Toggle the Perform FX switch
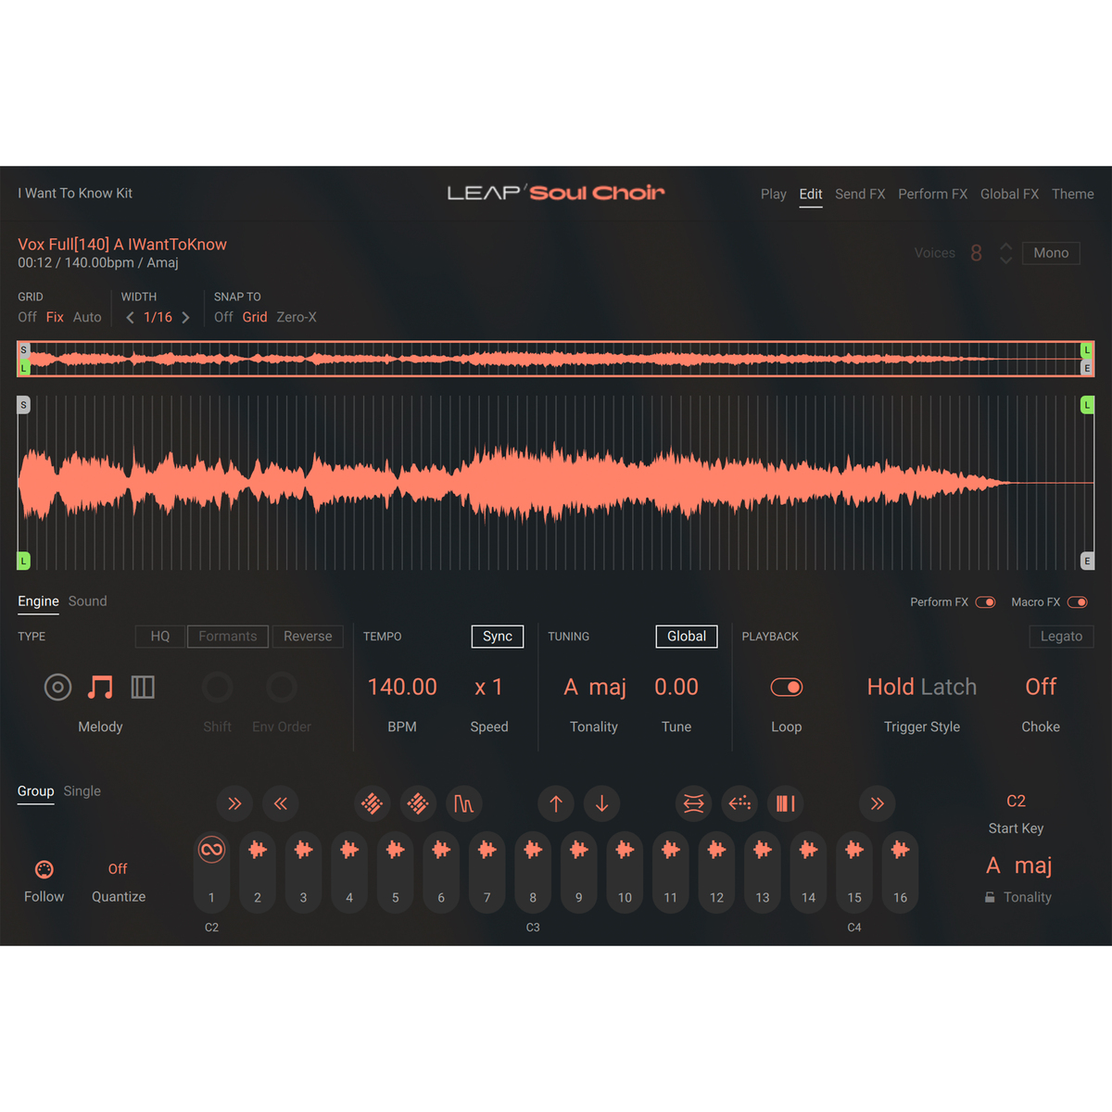Screen dimensions: 1112x1112 tap(985, 602)
